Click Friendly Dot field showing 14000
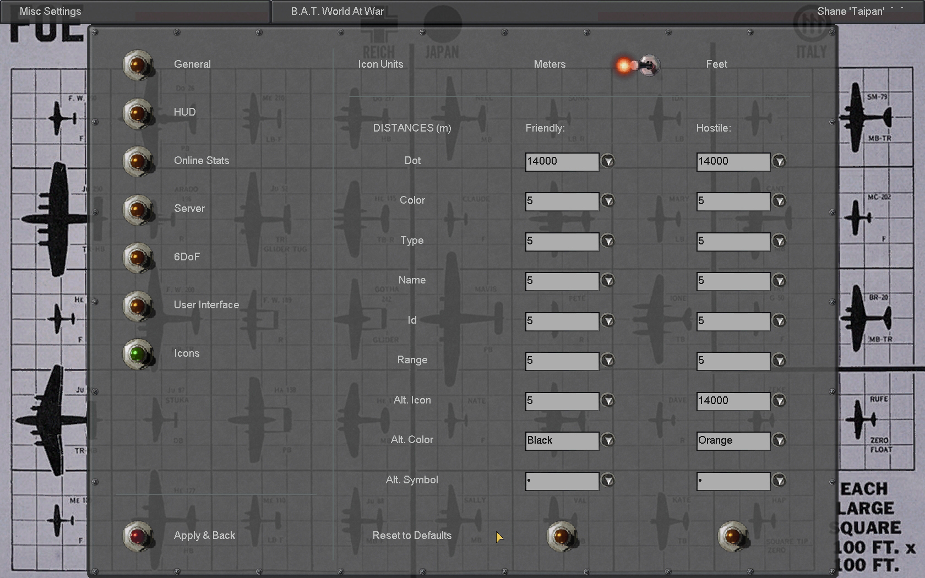Image resolution: width=925 pixels, height=578 pixels. (562, 162)
